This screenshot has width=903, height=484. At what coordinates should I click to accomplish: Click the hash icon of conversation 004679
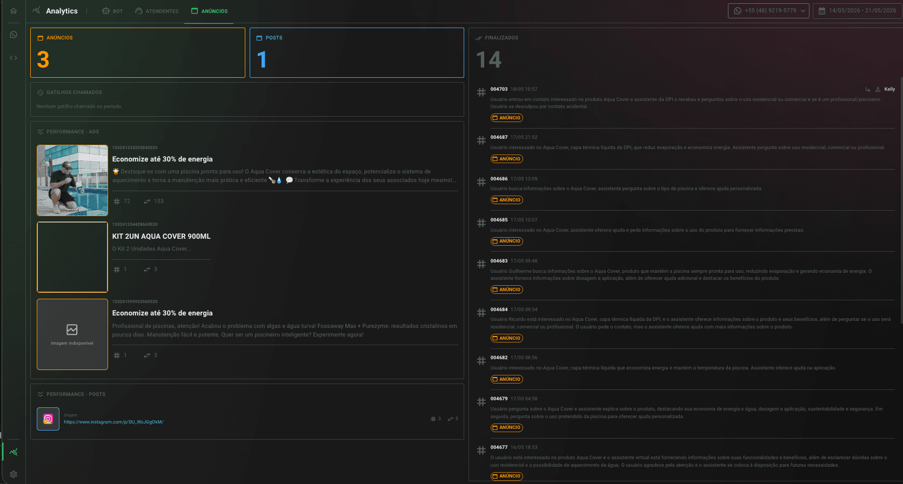(x=481, y=402)
